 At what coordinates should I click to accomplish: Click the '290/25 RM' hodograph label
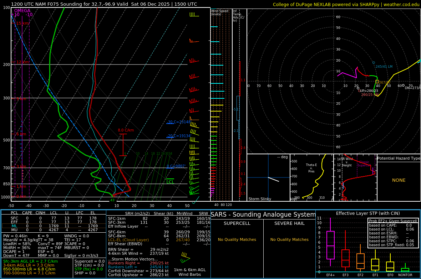click(370, 95)
